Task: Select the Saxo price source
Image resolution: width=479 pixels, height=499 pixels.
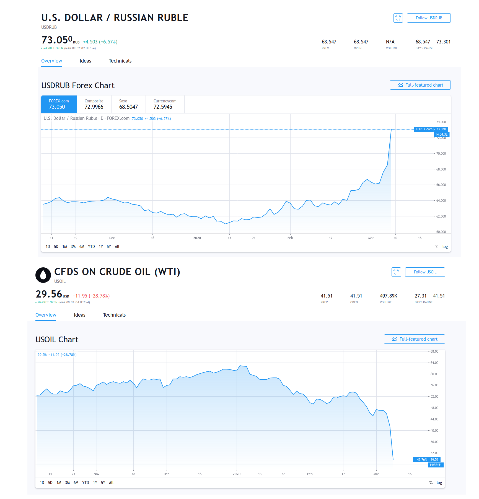Action: point(128,104)
